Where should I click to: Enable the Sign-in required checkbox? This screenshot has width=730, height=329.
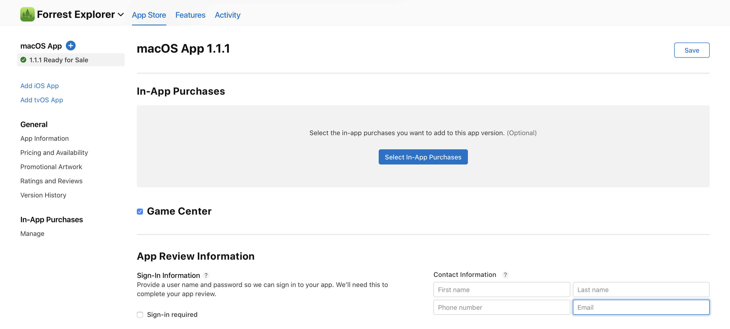click(140, 315)
